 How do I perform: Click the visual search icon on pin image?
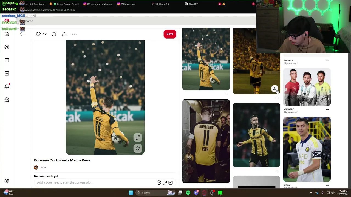[138, 148]
